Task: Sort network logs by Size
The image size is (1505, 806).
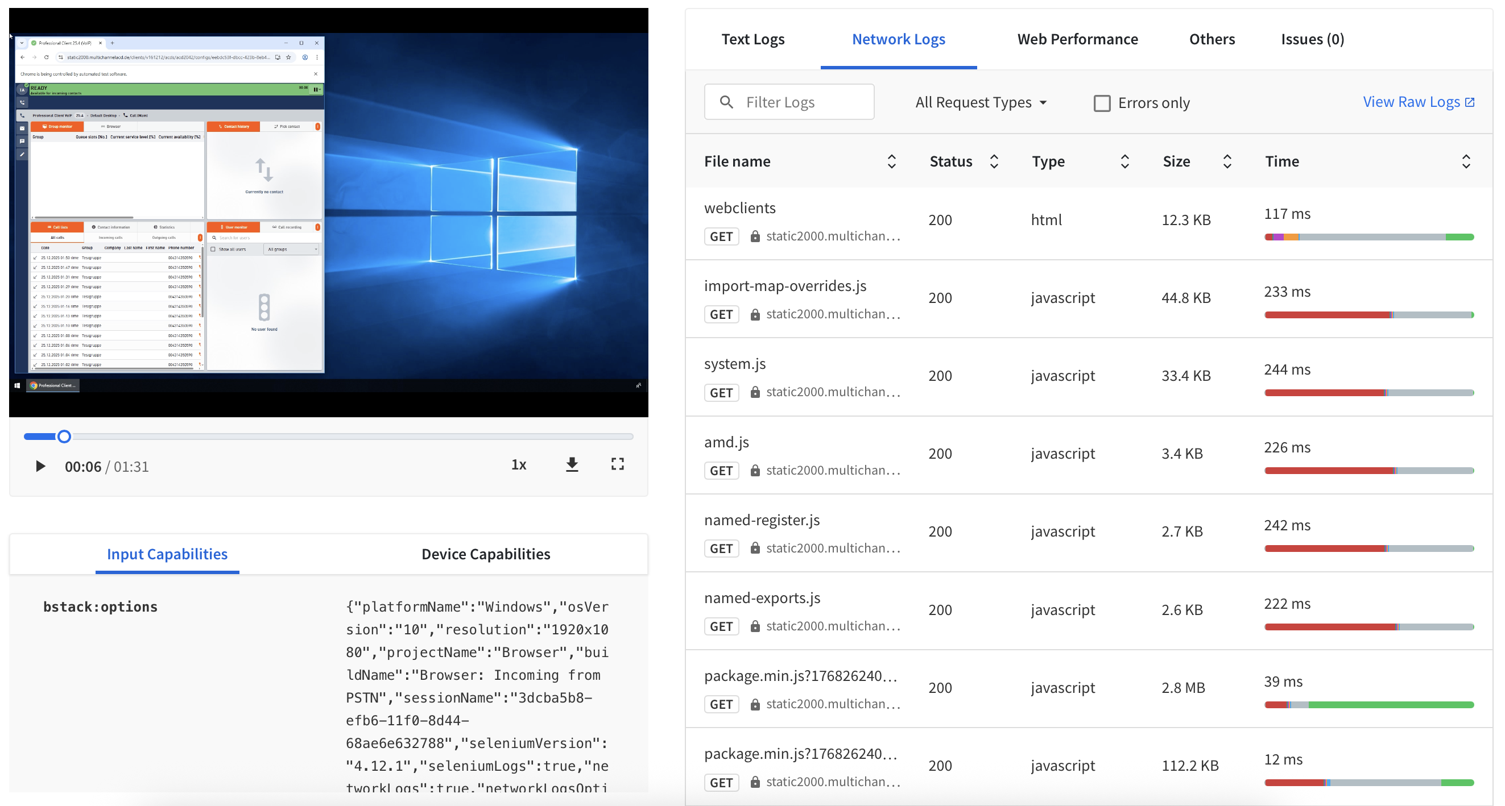Action: pyautogui.click(x=1227, y=161)
